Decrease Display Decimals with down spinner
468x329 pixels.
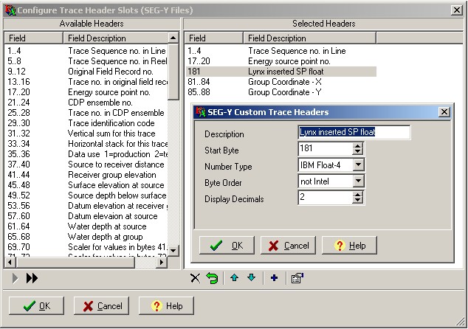coord(357,201)
